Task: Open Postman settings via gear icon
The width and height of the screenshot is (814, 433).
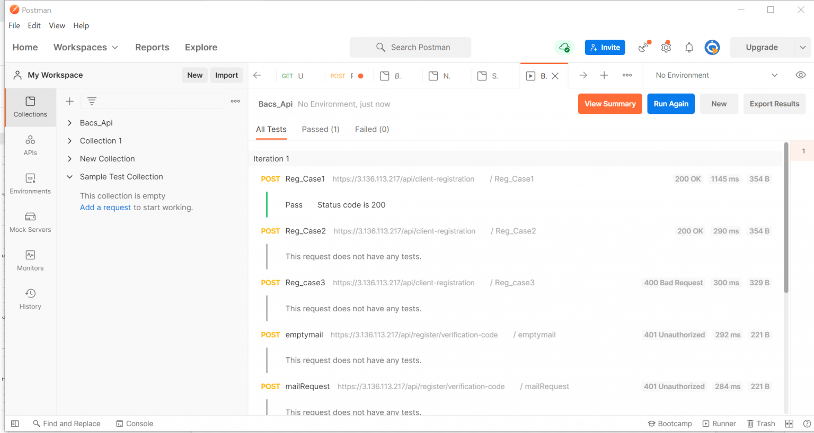Action: 666,47
